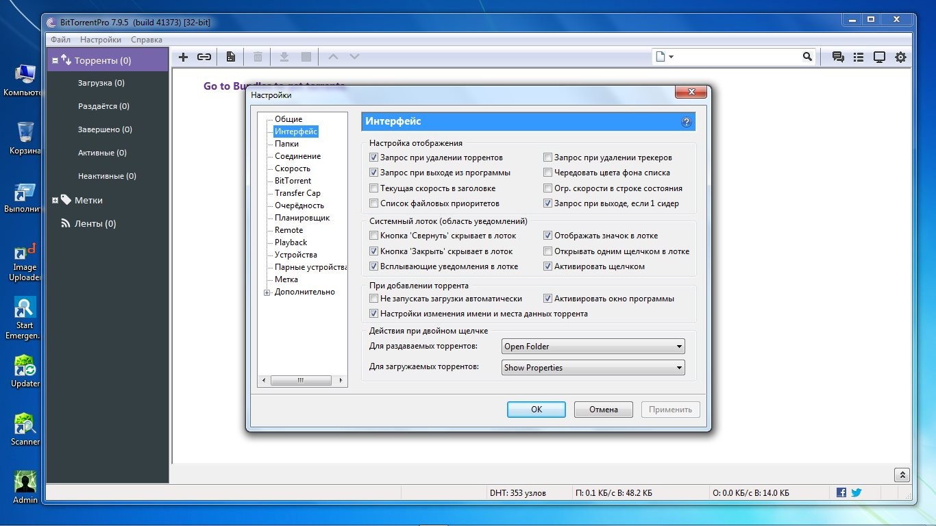This screenshot has width=936, height=526.
Task: Click the search magnifier icon
Action: (807, 57)
